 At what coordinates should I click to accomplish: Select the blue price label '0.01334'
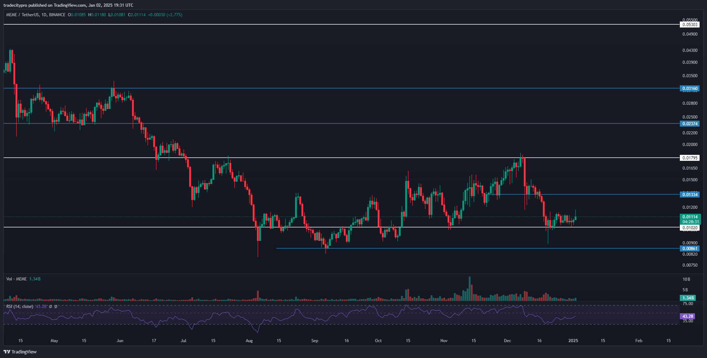point(689,195)
